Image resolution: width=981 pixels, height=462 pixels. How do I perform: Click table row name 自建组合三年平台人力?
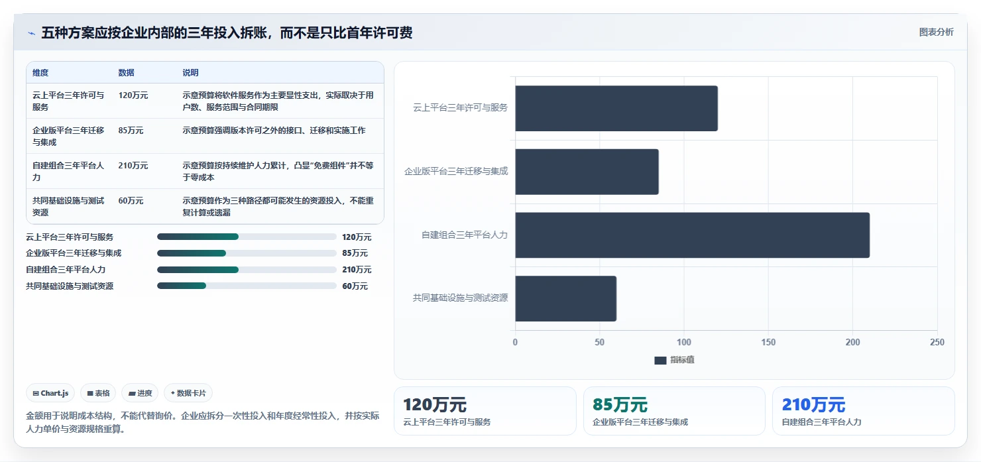pos(68,172)
